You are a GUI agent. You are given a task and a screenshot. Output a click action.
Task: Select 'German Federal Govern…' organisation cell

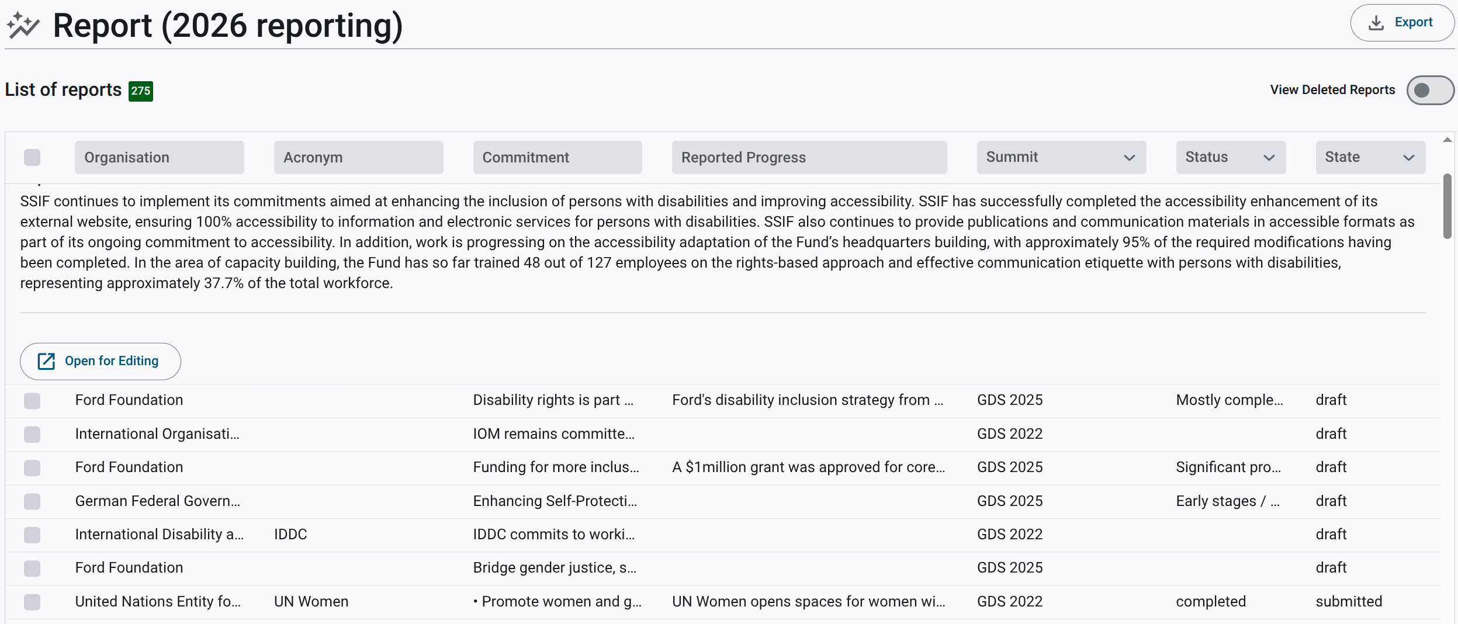point(158,501)
